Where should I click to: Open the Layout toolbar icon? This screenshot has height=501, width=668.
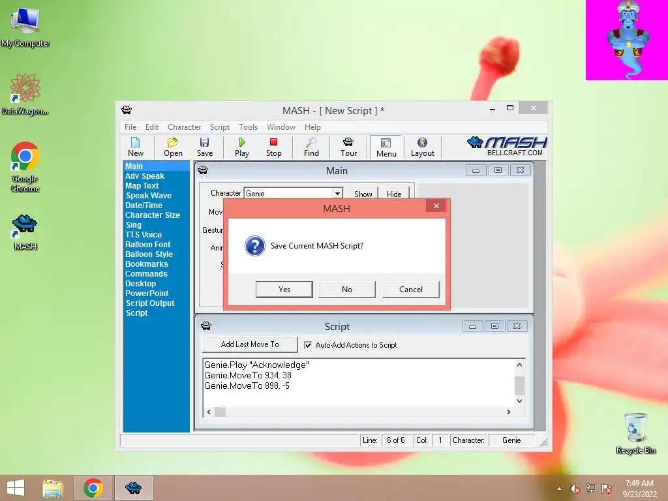[x=422, y=147]
